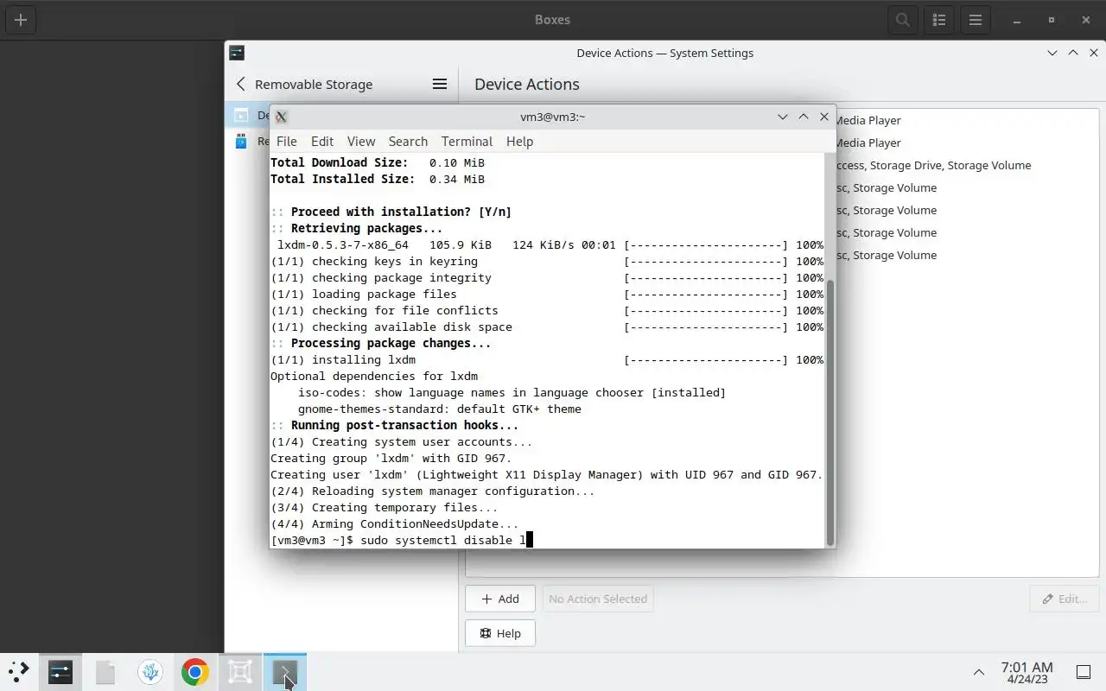
Task: Open the terminal File menu
Action: (x=286, y=142)
